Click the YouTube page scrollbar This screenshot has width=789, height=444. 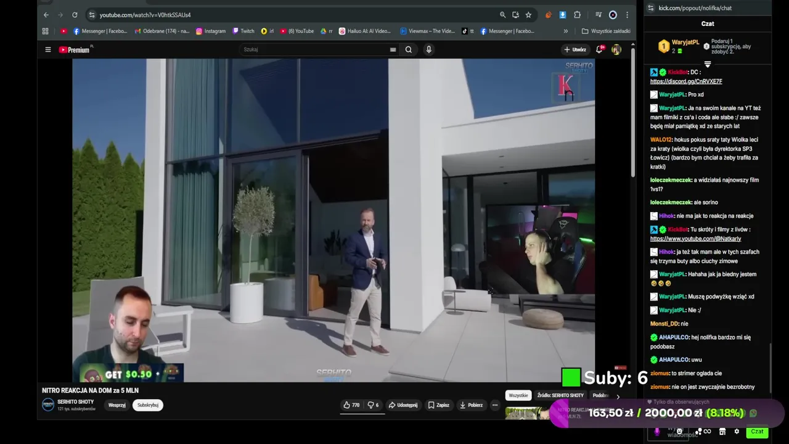(x=632, y=111)
